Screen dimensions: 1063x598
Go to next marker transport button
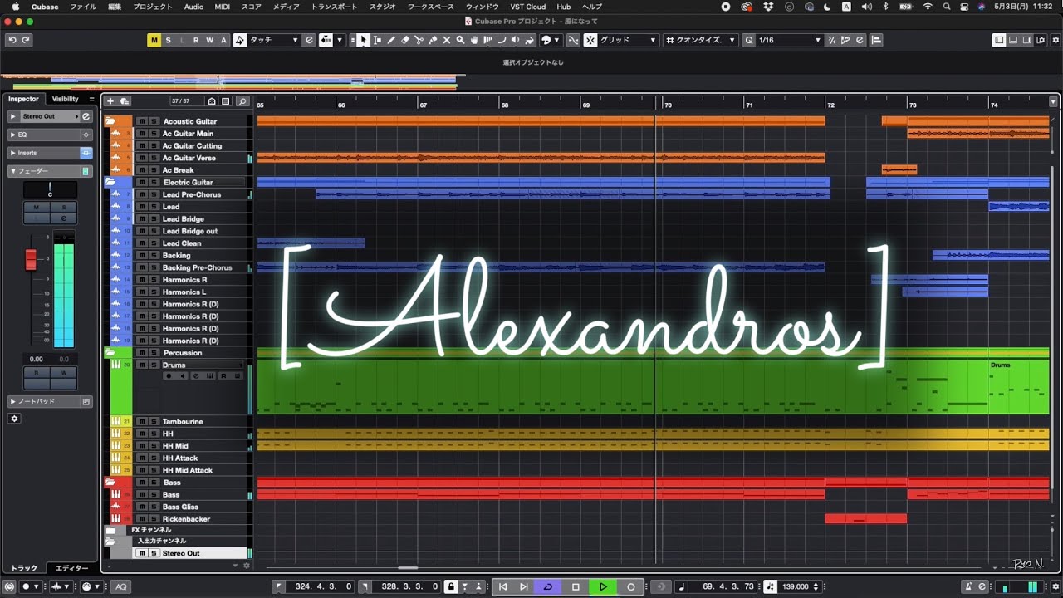pos(523,586)
